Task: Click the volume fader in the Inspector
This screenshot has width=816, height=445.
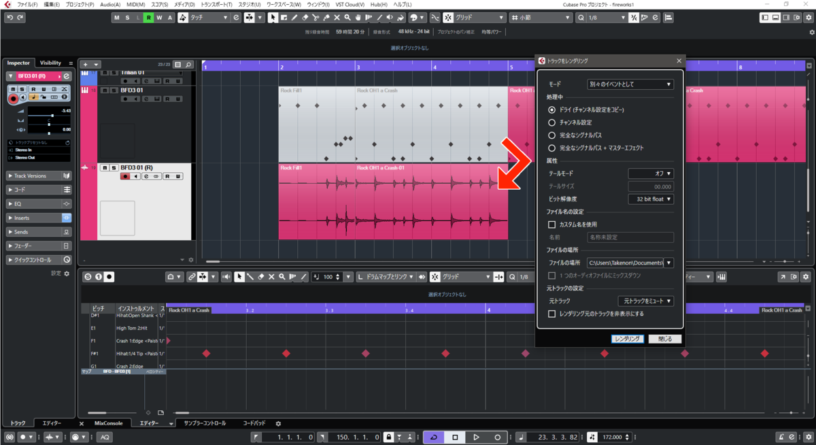Action: (x=50, y=115)
